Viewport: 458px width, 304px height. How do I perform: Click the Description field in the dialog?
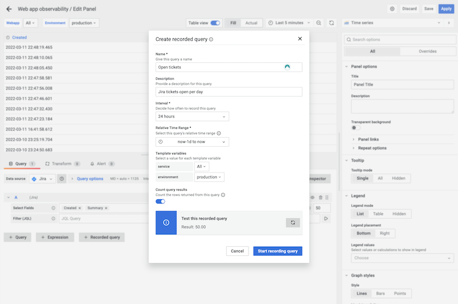point(229,91)
